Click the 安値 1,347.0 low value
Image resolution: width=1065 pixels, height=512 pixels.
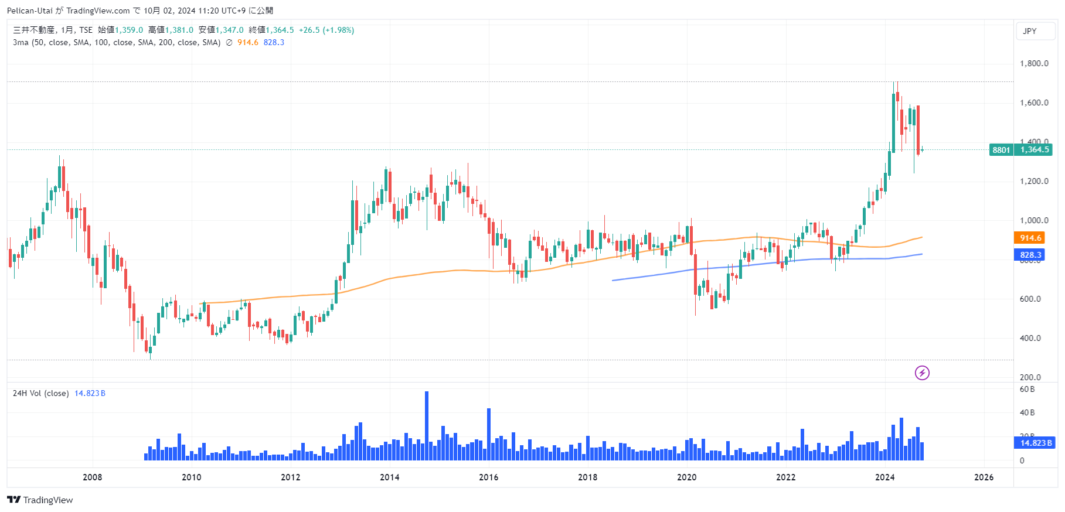coord(221,30)
